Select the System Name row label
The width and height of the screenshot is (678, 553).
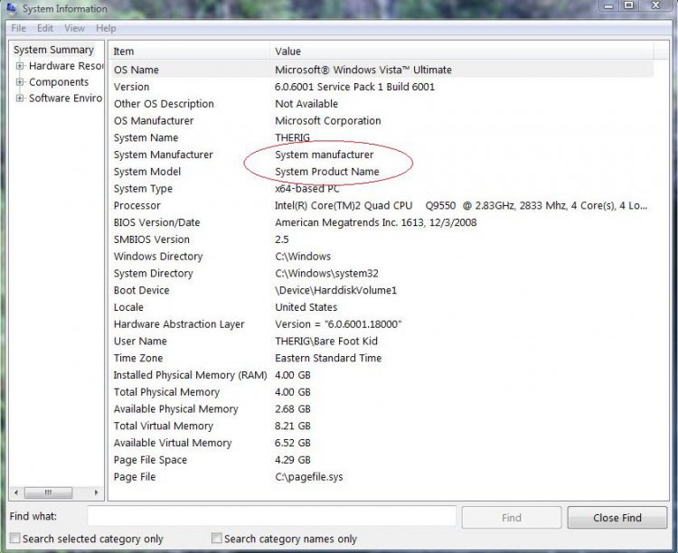(x=146, y=137)
